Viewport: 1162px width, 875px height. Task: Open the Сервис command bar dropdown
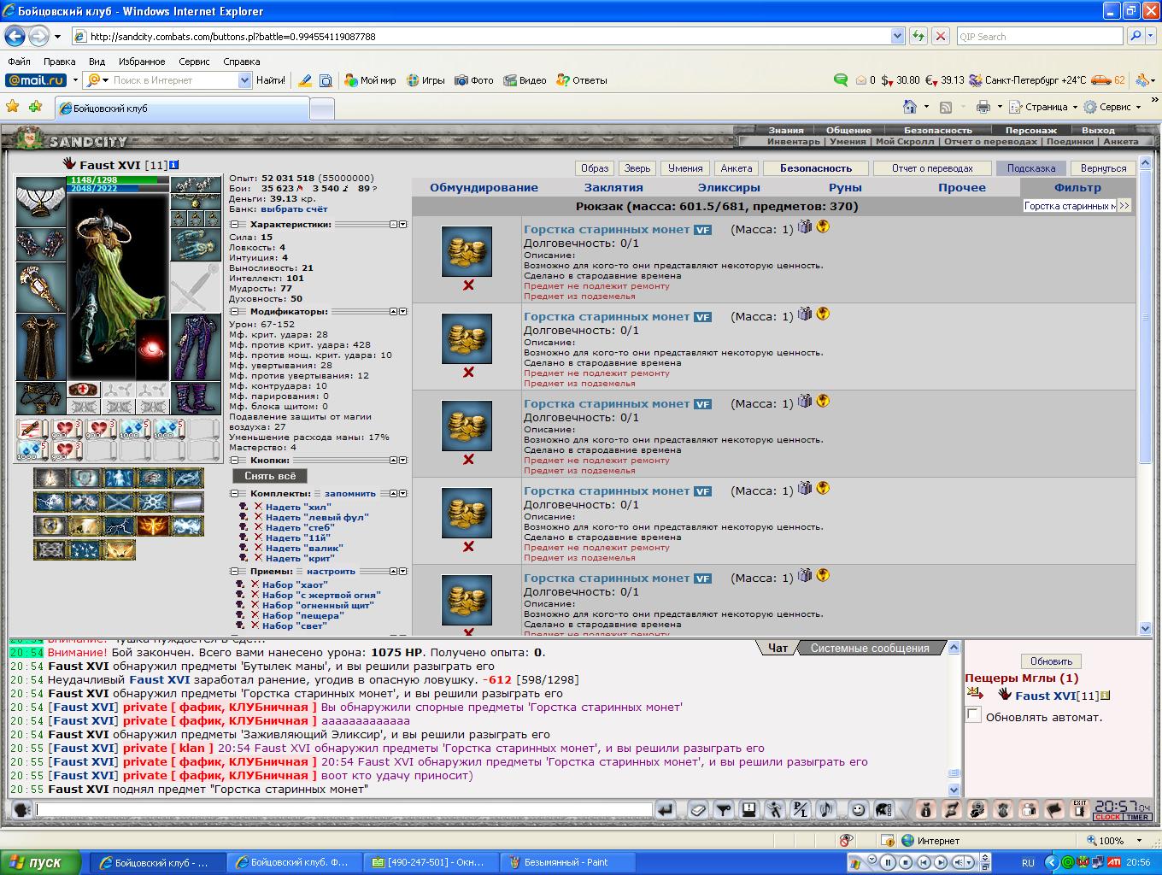tap(1112, 107)
